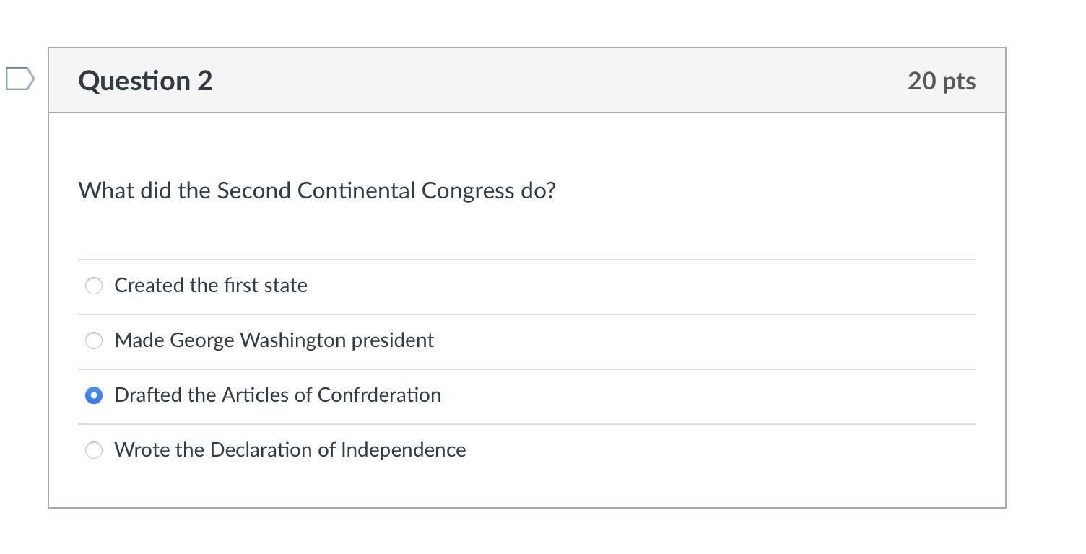Viewport: 1086px width, 554px height.
Task: Select the "Created the first state" radio button
Action: 94,286
